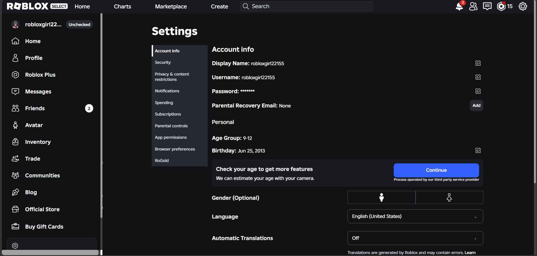Open Robux balance icon

[x=501, y=6]
